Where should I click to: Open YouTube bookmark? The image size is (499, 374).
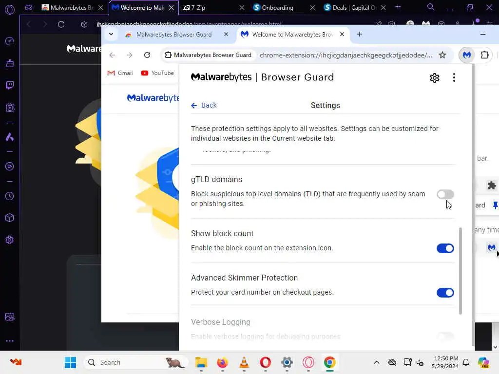click(157, 73)
